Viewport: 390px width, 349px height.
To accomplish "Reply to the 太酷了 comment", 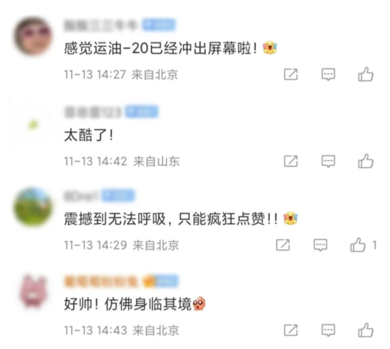I will point(329,161).
